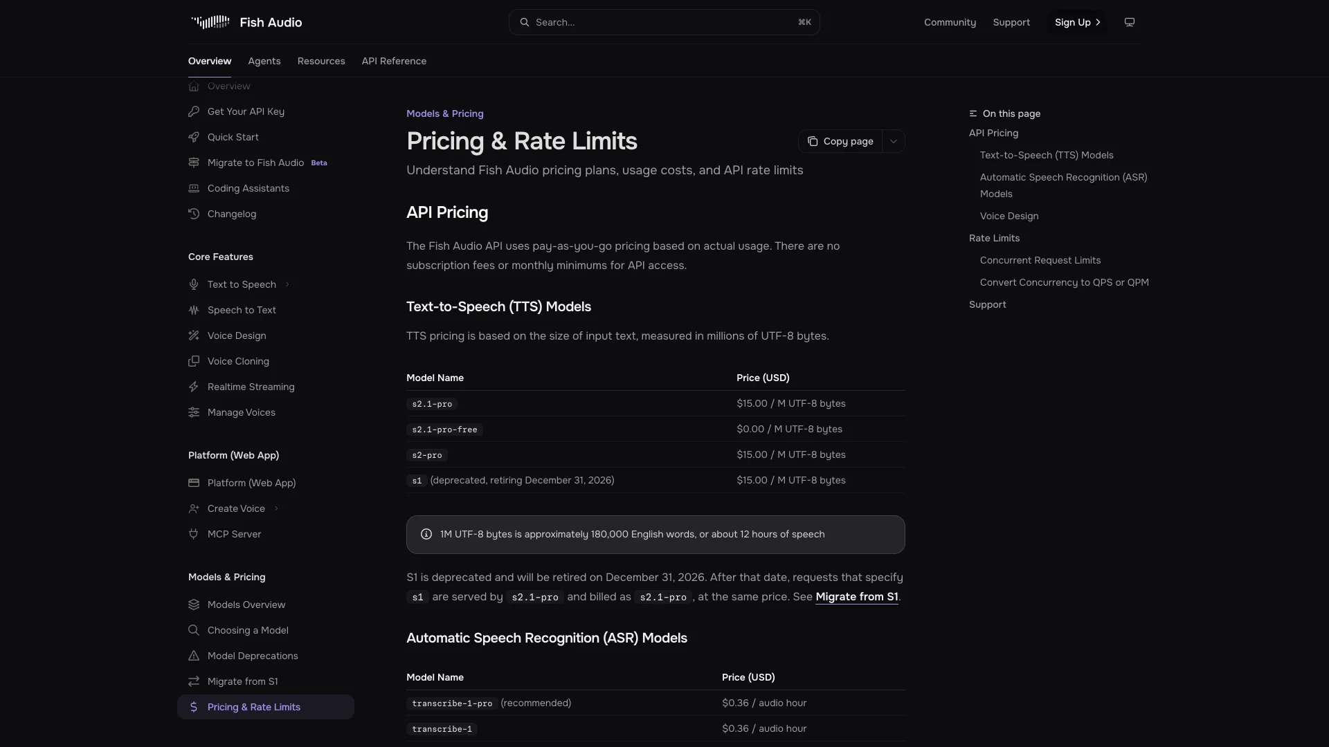Image resolution: width=1329 pixels, height=747 pixels.
Task: Click the arrows icon beside Migrate from S1
Action: 194,681
